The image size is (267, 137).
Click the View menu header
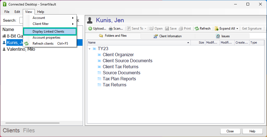coord(29,12)
